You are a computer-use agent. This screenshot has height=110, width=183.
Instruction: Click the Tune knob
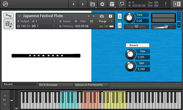click(x=129, y=18)
